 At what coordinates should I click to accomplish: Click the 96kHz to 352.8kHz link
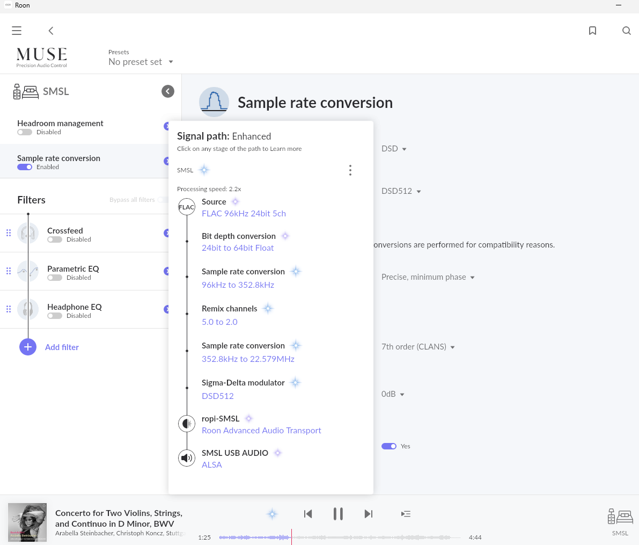point(238,285)
